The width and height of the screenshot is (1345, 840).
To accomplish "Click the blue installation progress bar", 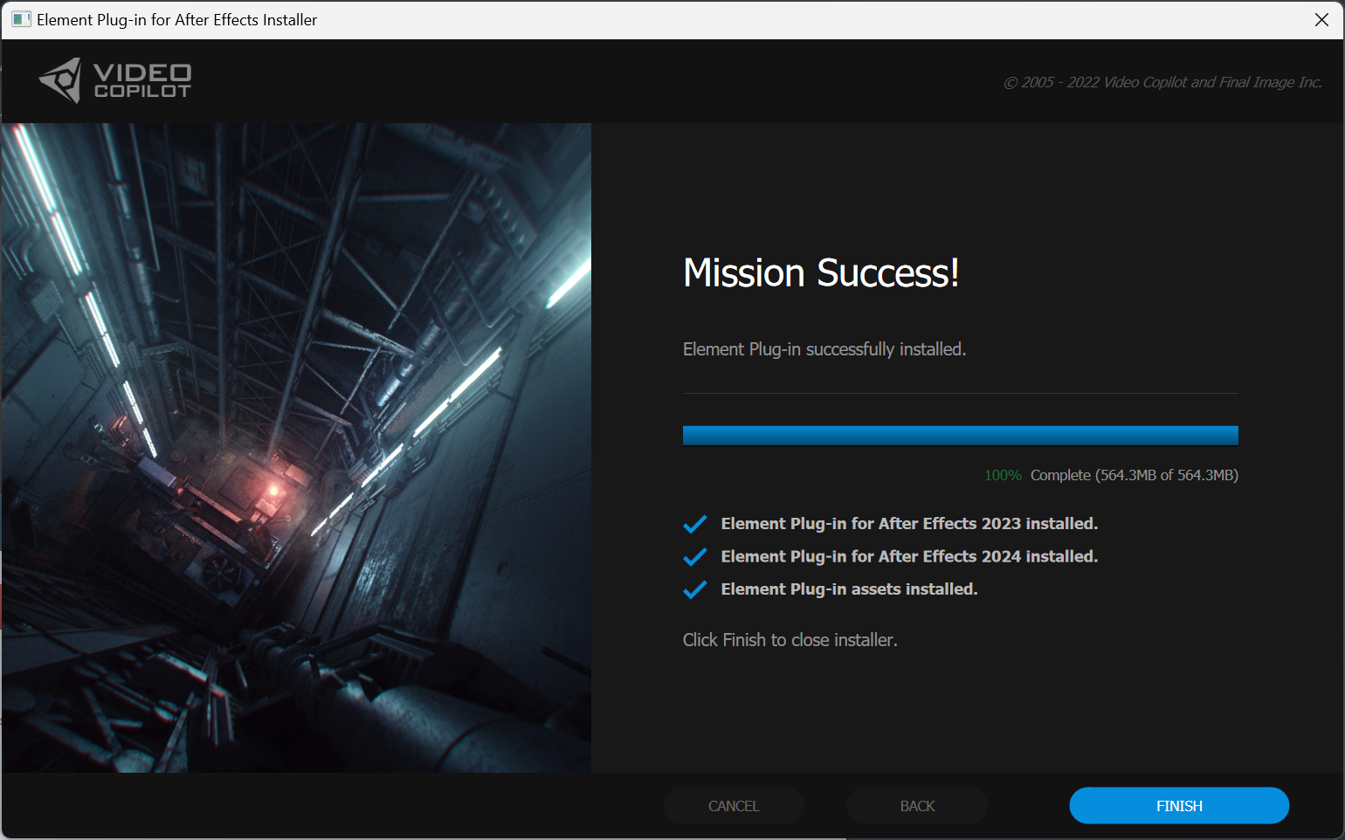I will (960, 436).
